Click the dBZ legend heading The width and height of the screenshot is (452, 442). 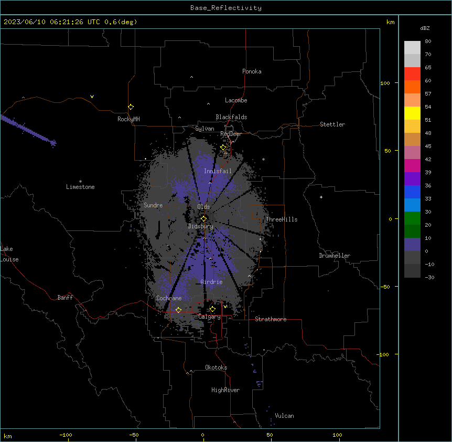(425, 28)
